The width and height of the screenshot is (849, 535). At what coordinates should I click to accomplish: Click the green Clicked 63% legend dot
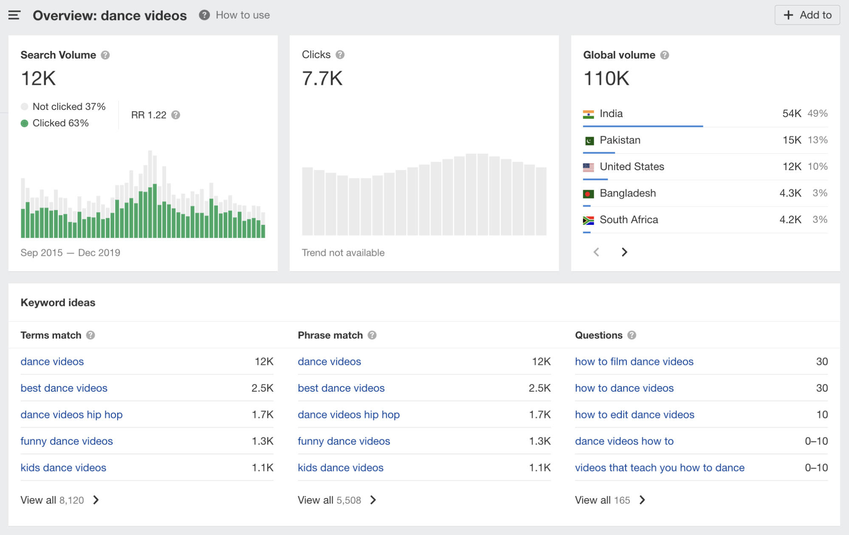coord(25,123)
